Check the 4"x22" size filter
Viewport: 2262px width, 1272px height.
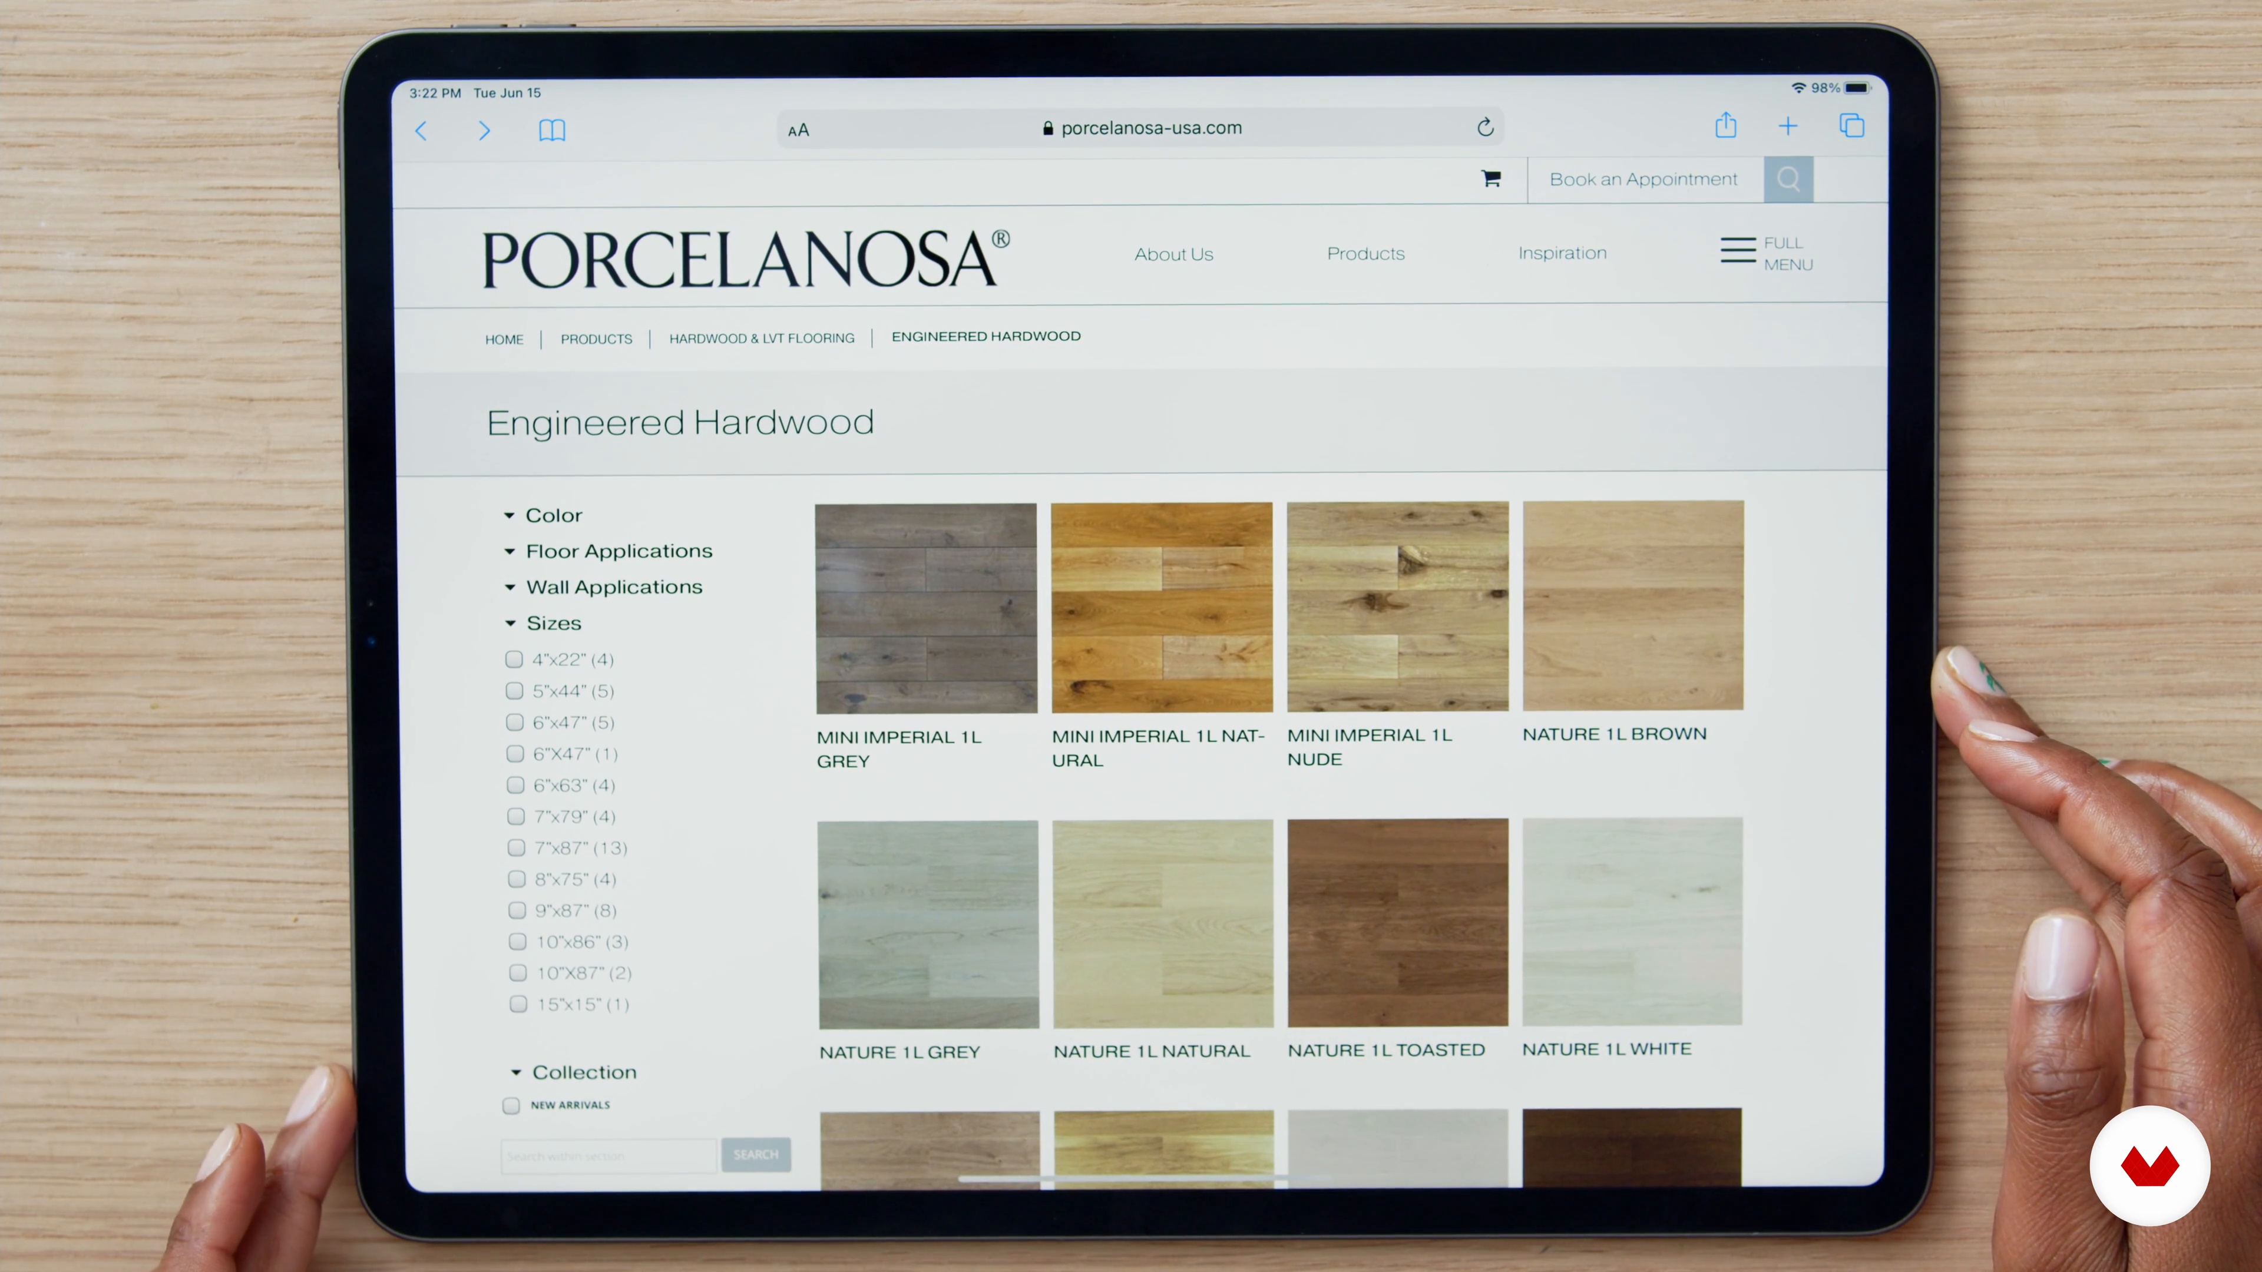click(515, 660)
